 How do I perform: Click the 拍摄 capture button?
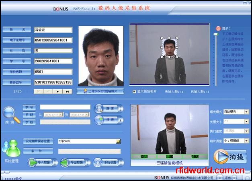(230, 156)
